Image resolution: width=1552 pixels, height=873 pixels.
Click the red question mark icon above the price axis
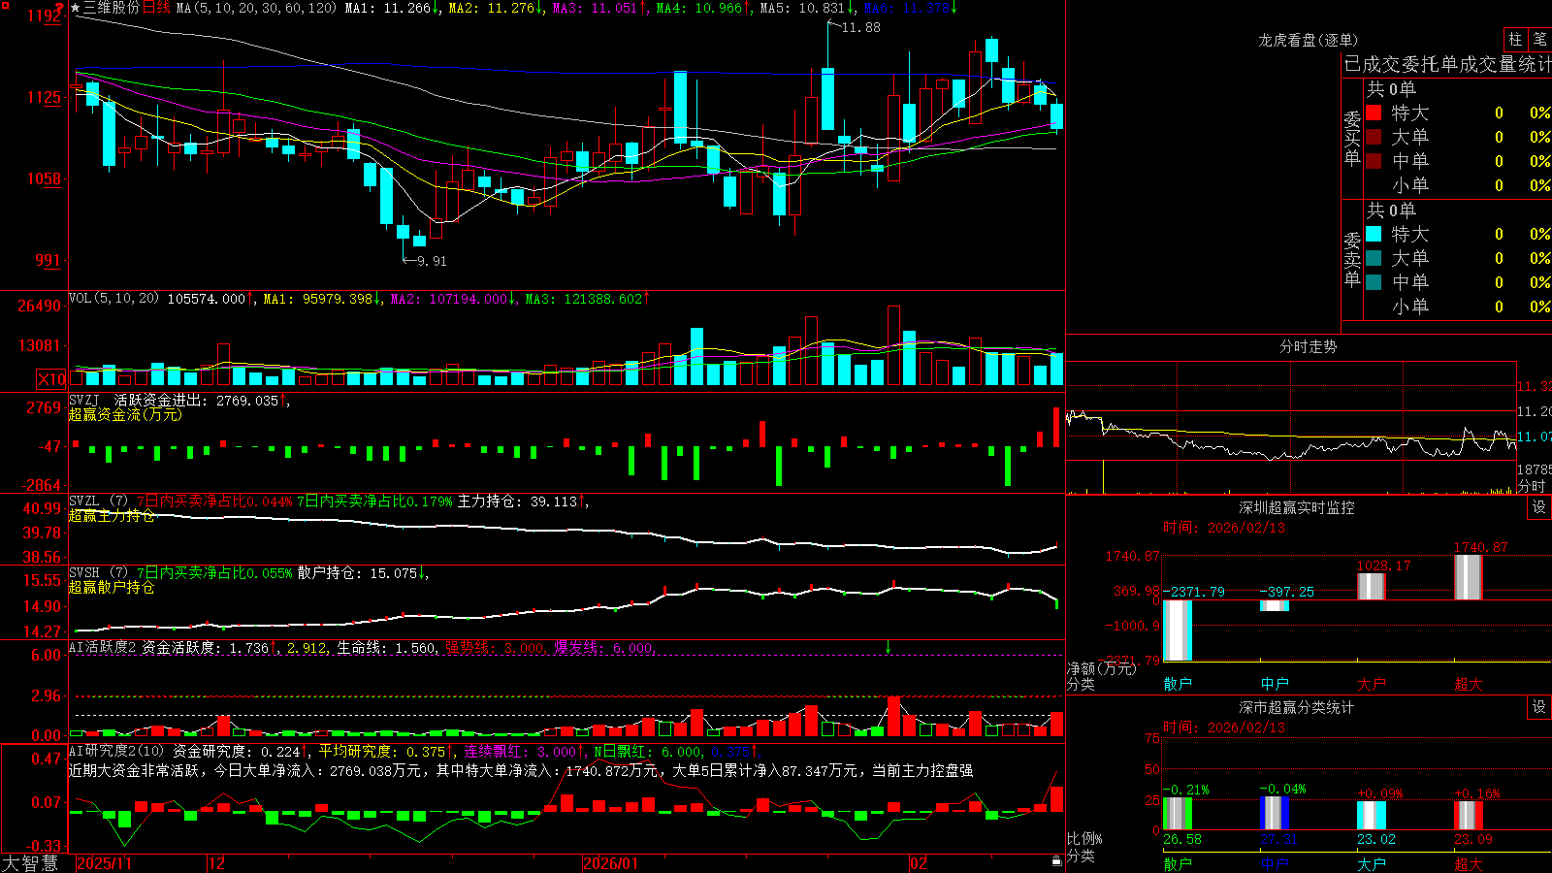coord(59,8)
